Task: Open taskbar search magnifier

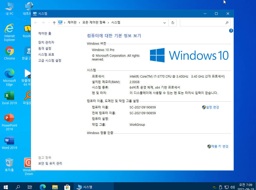Action: tap(18, 187)
